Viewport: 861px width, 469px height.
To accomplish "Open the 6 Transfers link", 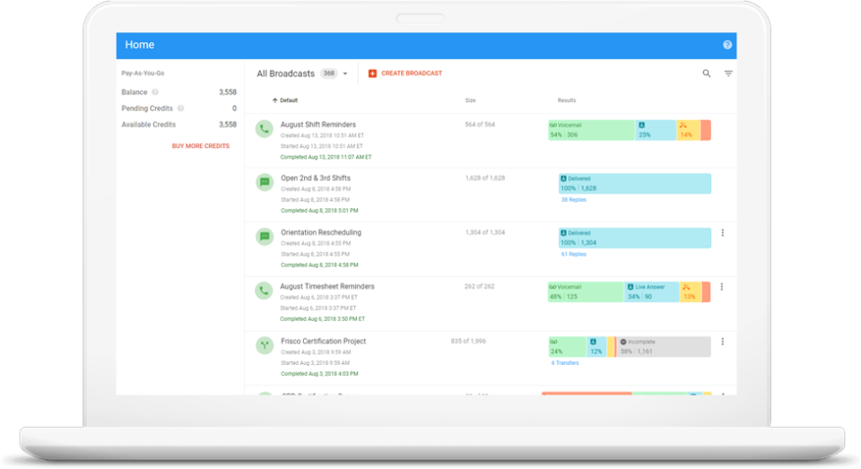I will 565,363.
